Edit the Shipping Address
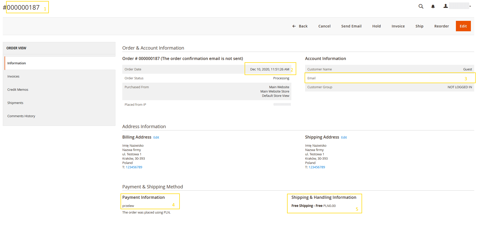 pos(344,138)
